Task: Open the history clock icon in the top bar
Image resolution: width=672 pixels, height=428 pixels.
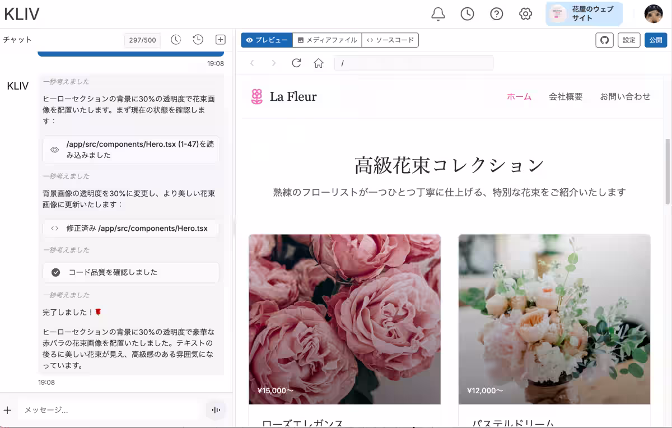Action: click(x=467, y=14)
